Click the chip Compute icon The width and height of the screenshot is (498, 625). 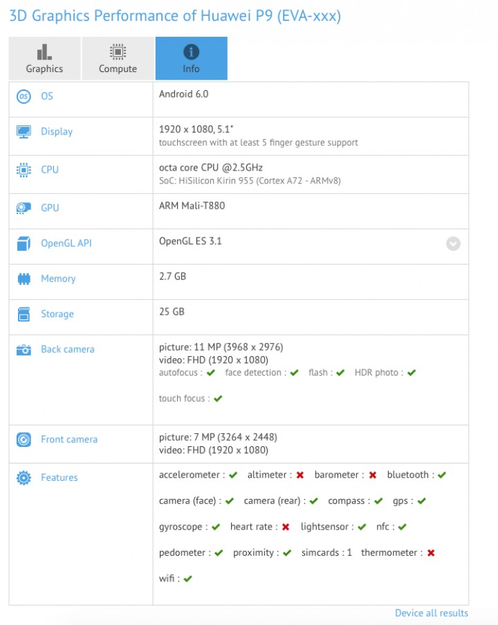point(118,52)
